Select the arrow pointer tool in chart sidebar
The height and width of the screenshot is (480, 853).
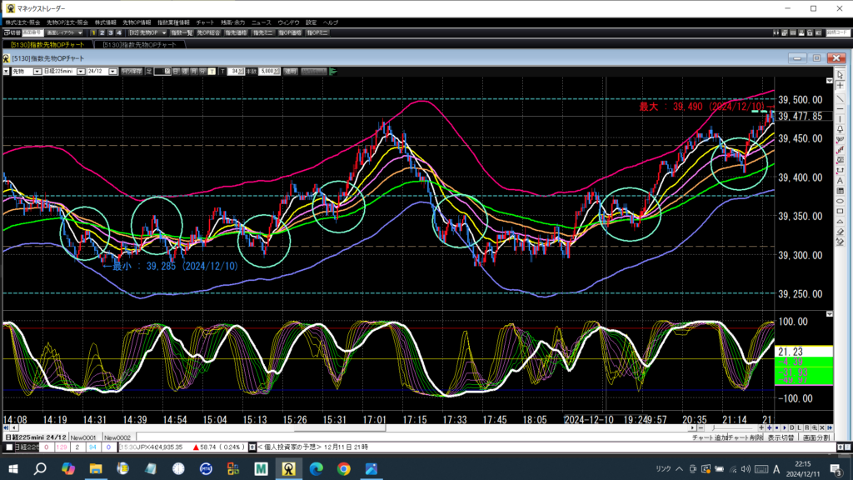(840, 75)
